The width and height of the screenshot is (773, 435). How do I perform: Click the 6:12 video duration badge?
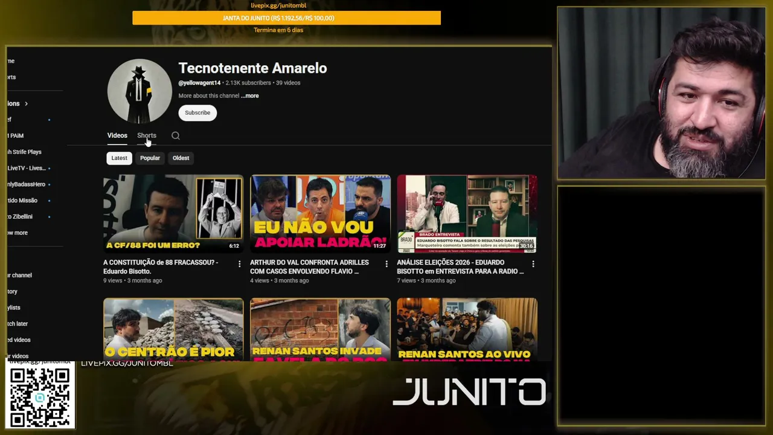pos(234,246)
